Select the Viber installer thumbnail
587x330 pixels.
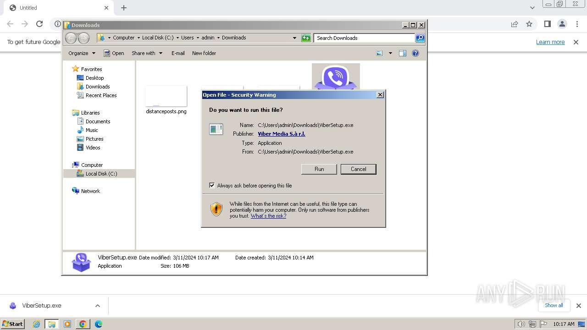[x=336, y=77]
